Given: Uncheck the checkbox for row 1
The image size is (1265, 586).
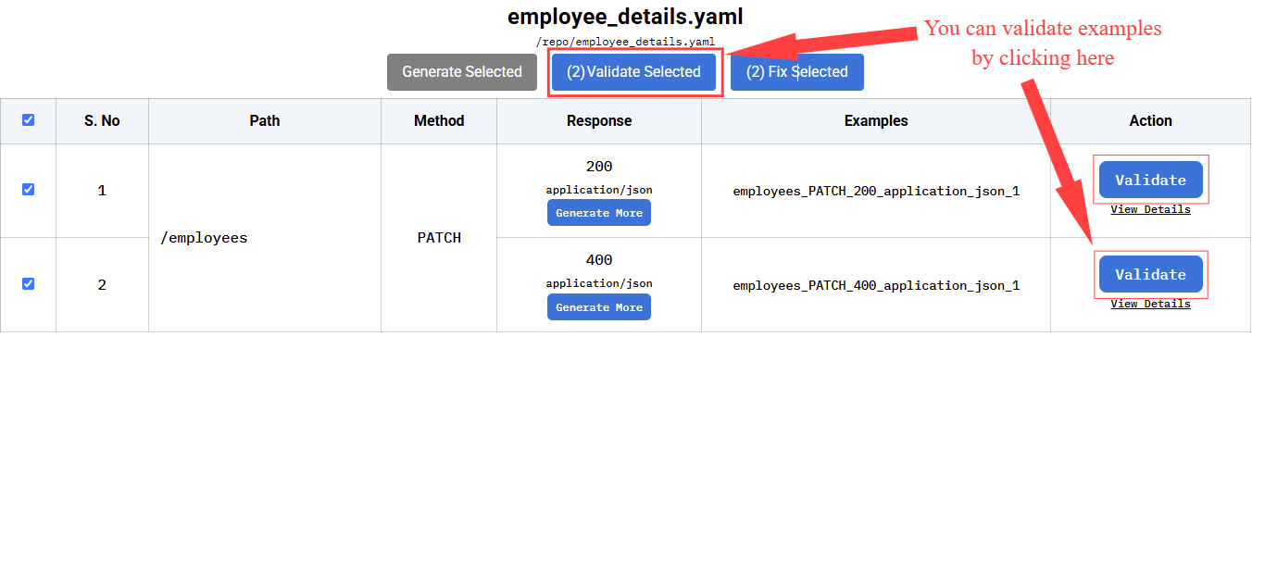Looking at the screenshot, I should tap(28, 189).
